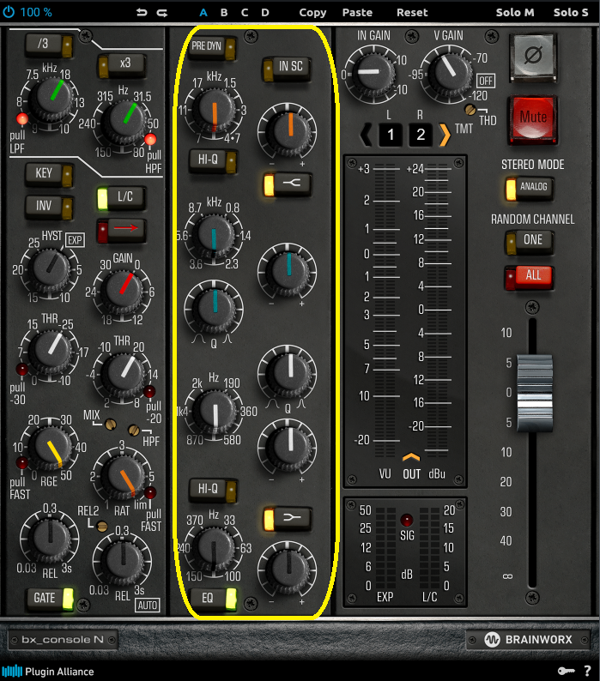The image size is (600, 681).
Task: Toggle the L/C switch
Action: (x=122, y=197)
